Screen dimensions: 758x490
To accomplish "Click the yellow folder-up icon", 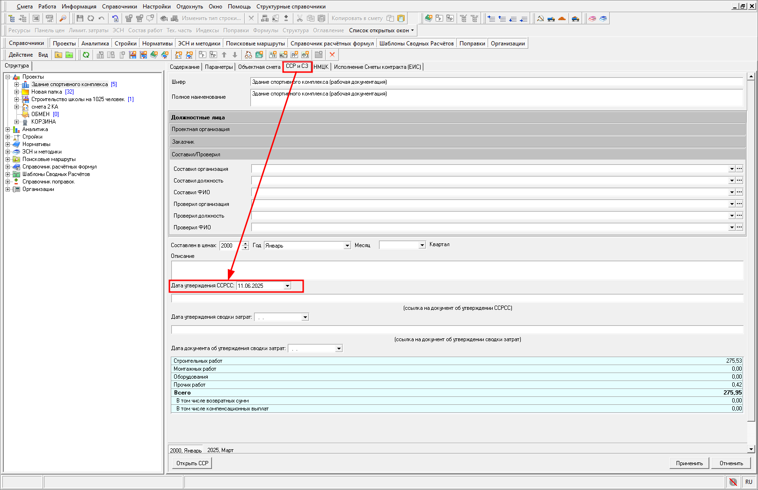I will (x=58, y=55).
